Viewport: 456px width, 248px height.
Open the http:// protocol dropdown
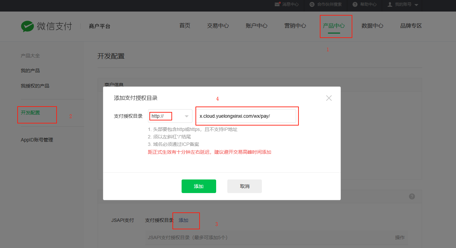click(170, 116)
